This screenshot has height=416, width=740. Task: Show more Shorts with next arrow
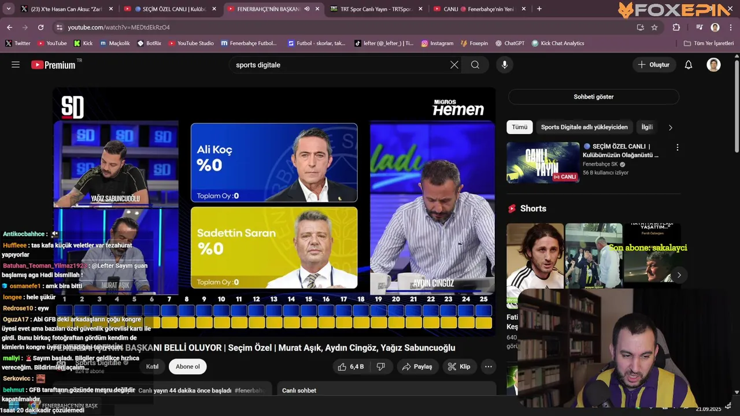(679, 275)
